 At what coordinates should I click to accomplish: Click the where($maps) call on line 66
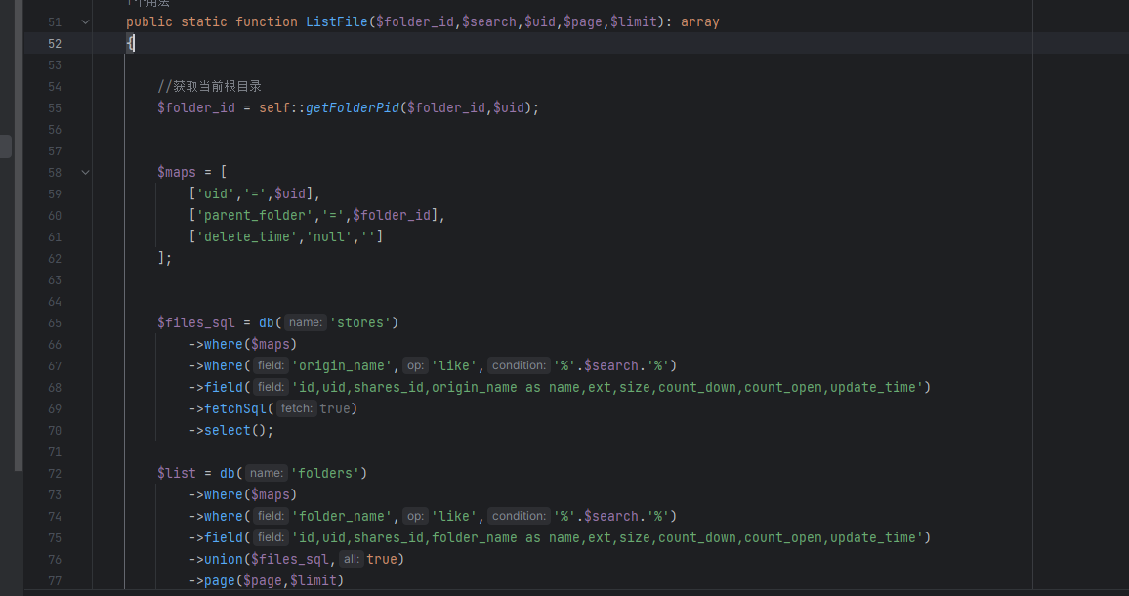point(251,344)
